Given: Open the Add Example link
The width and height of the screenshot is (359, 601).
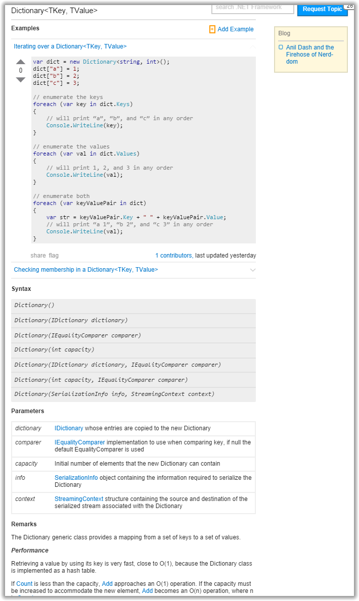Looking at the screenshot, I should point(236,29).
